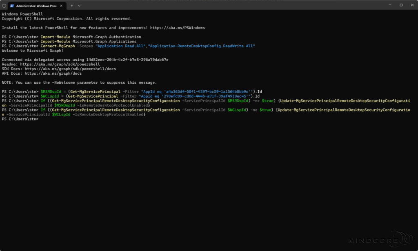Click the https://aka.ms/PSWindows URL
The image size is (418, 251).
pyautogui.click(x=177, y=28)
